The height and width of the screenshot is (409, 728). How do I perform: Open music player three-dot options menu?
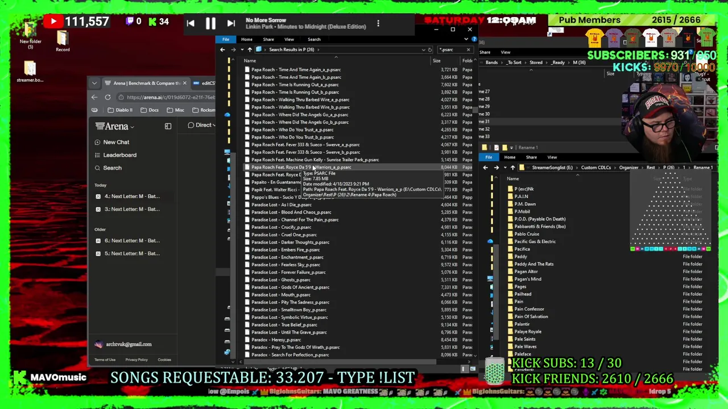pos(378,24)
